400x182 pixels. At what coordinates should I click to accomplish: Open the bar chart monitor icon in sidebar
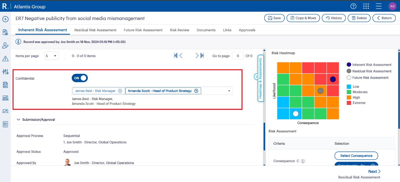click(x=5, y=98)
